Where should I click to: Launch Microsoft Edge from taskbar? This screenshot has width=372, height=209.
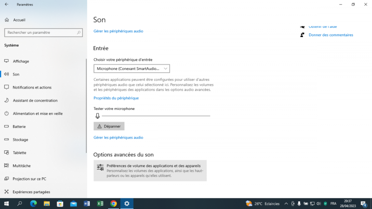pos(33,203)
